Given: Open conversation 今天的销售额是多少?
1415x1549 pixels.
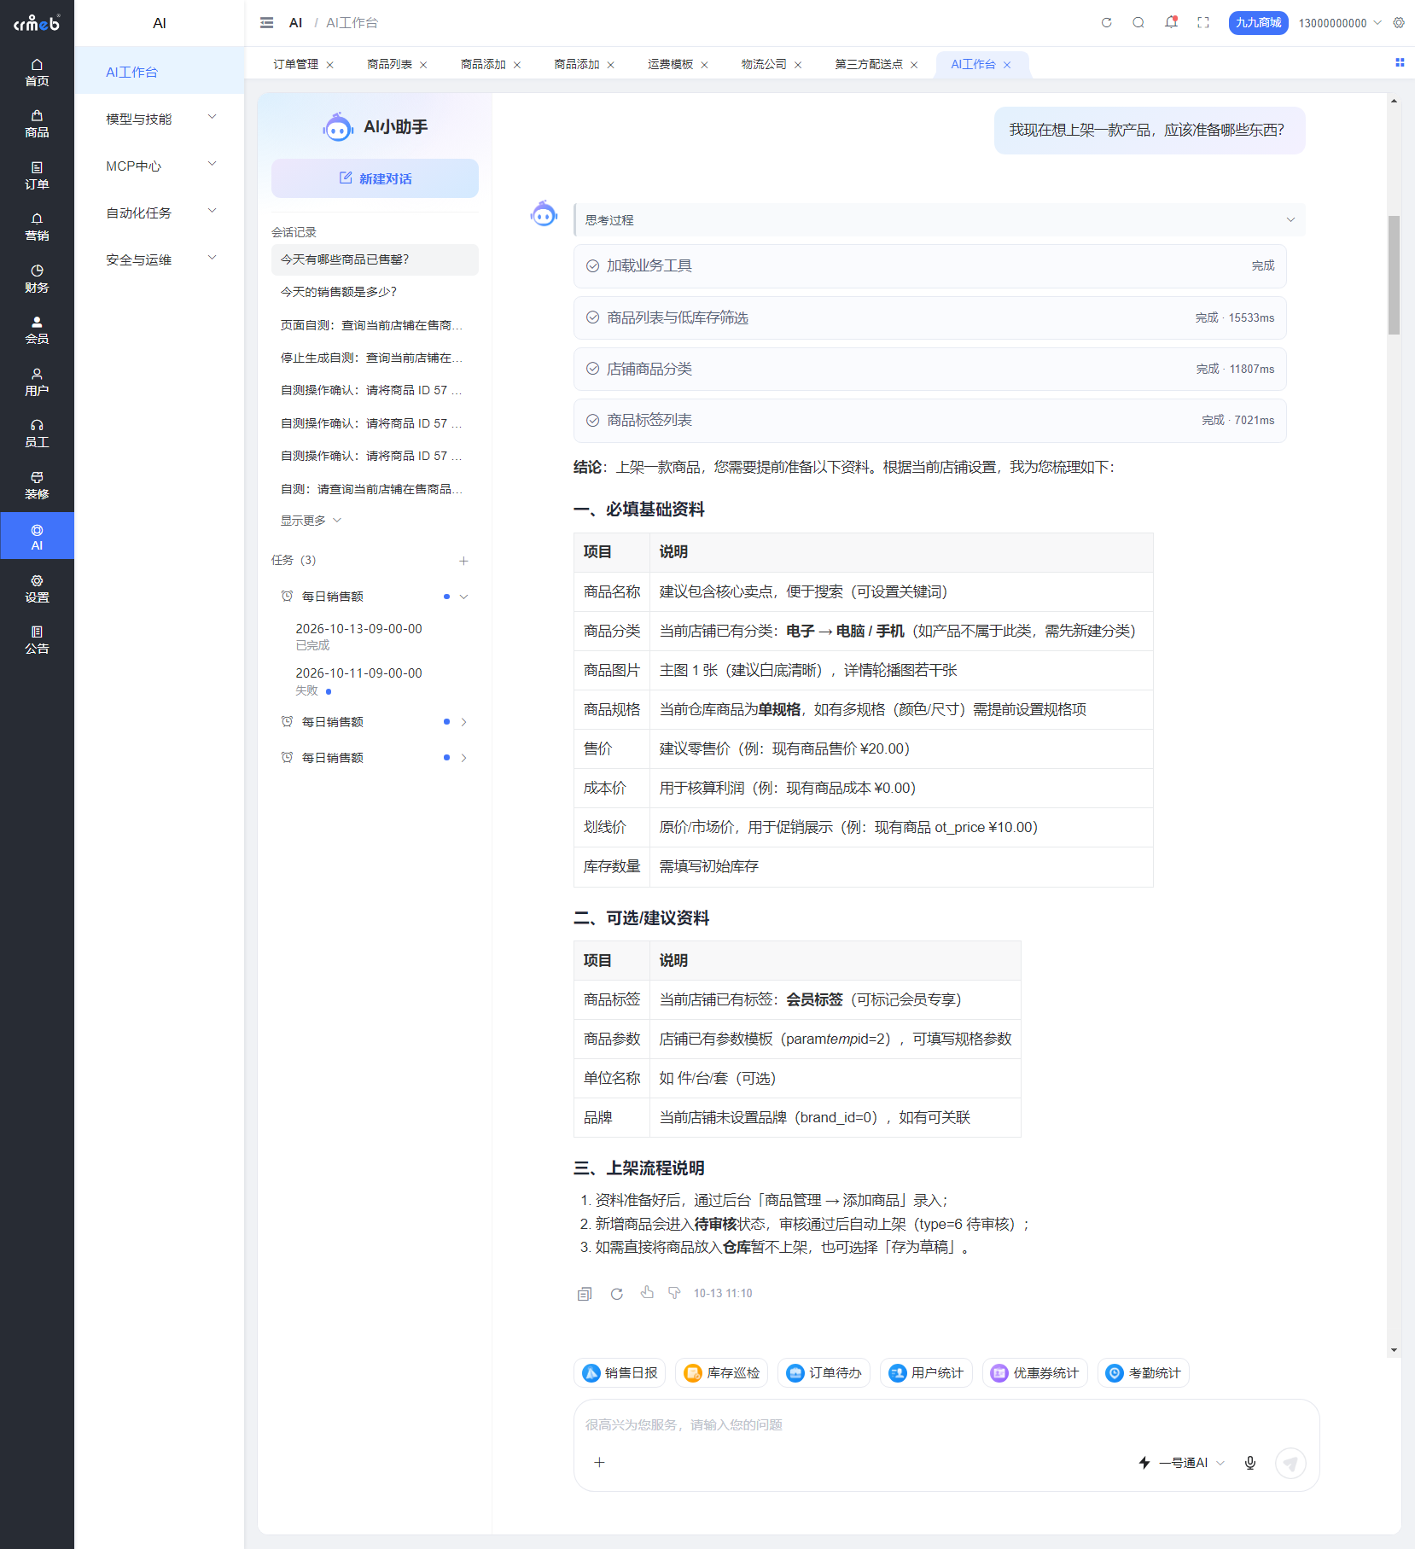Looking at the screenshot, I should click(375, 292).
